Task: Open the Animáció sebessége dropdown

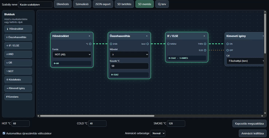Action: [158, 133]
